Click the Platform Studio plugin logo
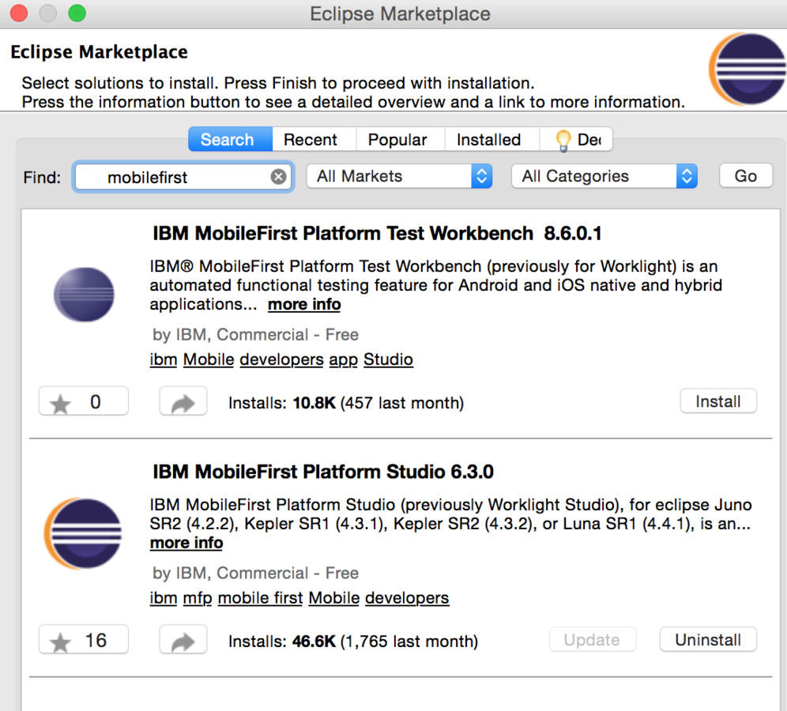This screenshot has height=711, width=787. 83,533
